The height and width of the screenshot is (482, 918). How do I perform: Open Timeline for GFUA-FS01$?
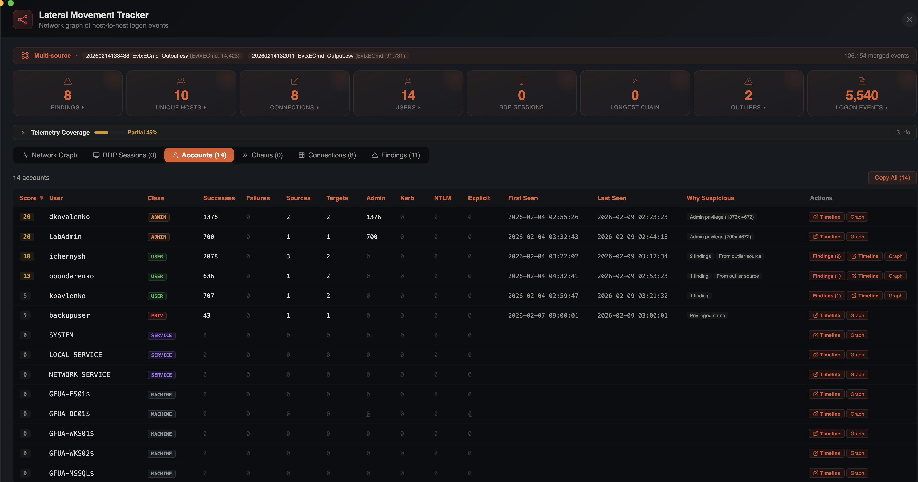pos(826,394)
